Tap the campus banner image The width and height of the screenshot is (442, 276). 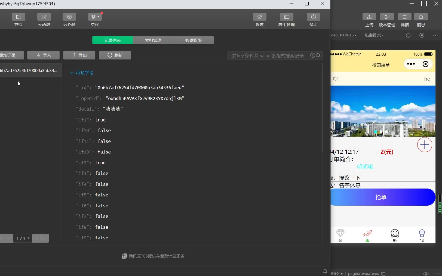383,111
